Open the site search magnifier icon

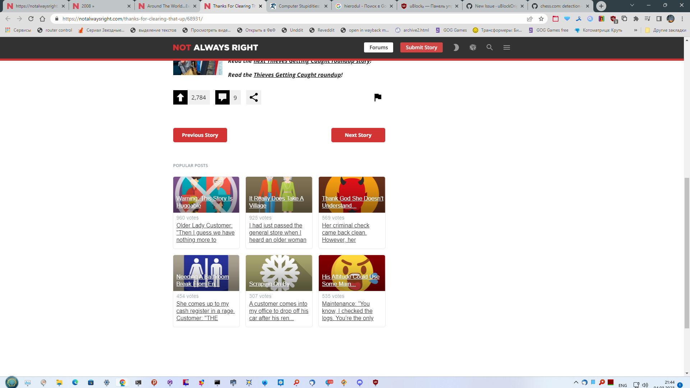489,47
